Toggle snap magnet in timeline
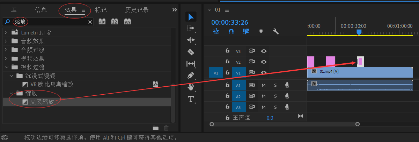Image resolution: width=419 pixels, height=142 pixels. coord(231,31)
